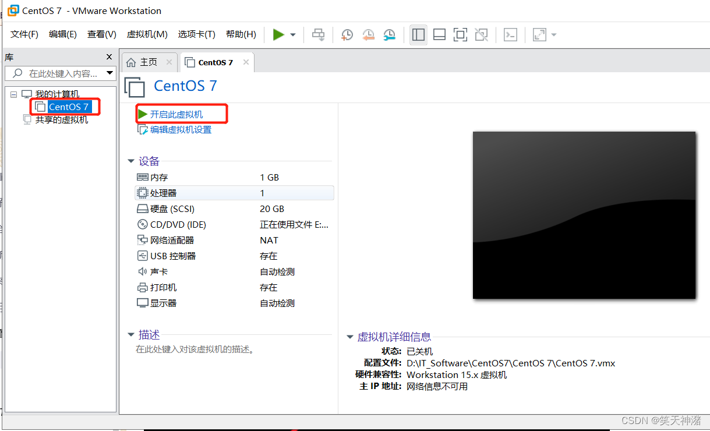
Task: Open power options dropdown beside green play icon
Action: click(x=293, y=35)
